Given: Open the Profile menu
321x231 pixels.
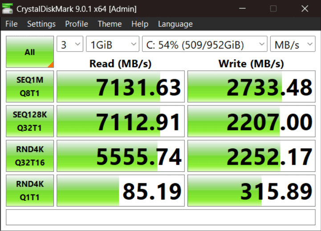Looking at the screenshot, I should (77, 24).
